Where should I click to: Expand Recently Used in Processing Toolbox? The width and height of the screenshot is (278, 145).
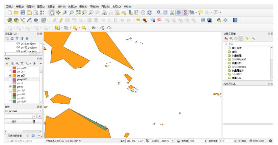coord(225,48)
